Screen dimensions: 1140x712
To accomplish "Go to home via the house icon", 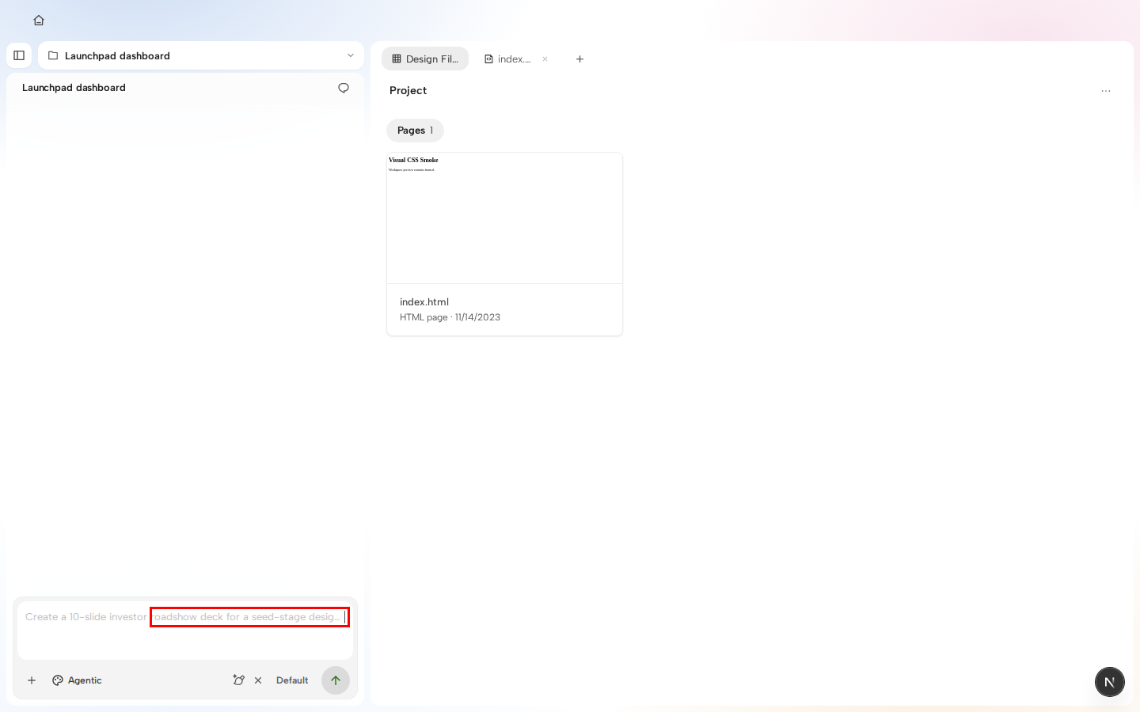I will 38,21.
